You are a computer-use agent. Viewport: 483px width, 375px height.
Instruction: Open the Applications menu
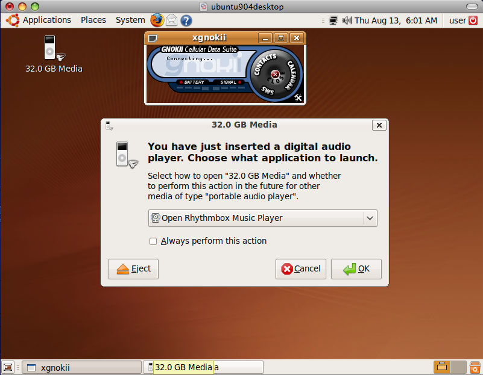pyautogui.click(x=47, y=20)
